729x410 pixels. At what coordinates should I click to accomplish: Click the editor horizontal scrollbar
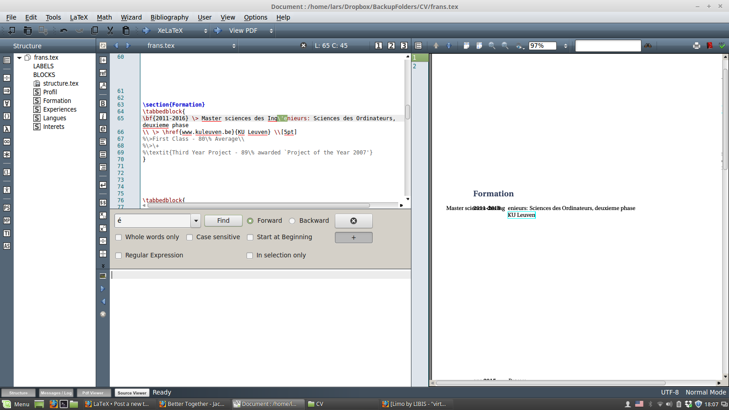click(x=259, y=205)
